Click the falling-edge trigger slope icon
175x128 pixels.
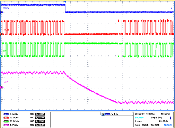[112, 114]
